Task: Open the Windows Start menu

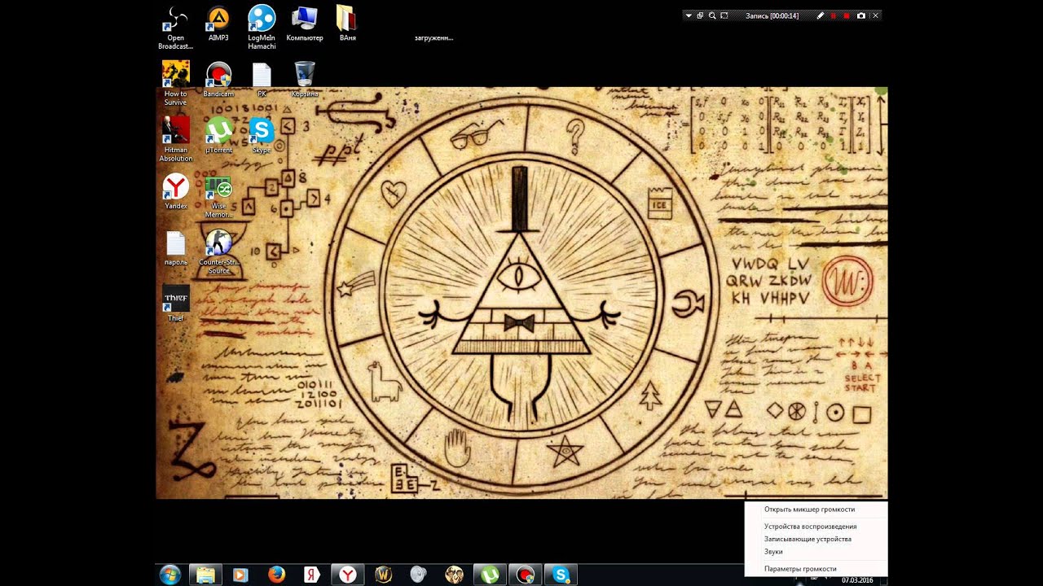Action: [170, 575]
